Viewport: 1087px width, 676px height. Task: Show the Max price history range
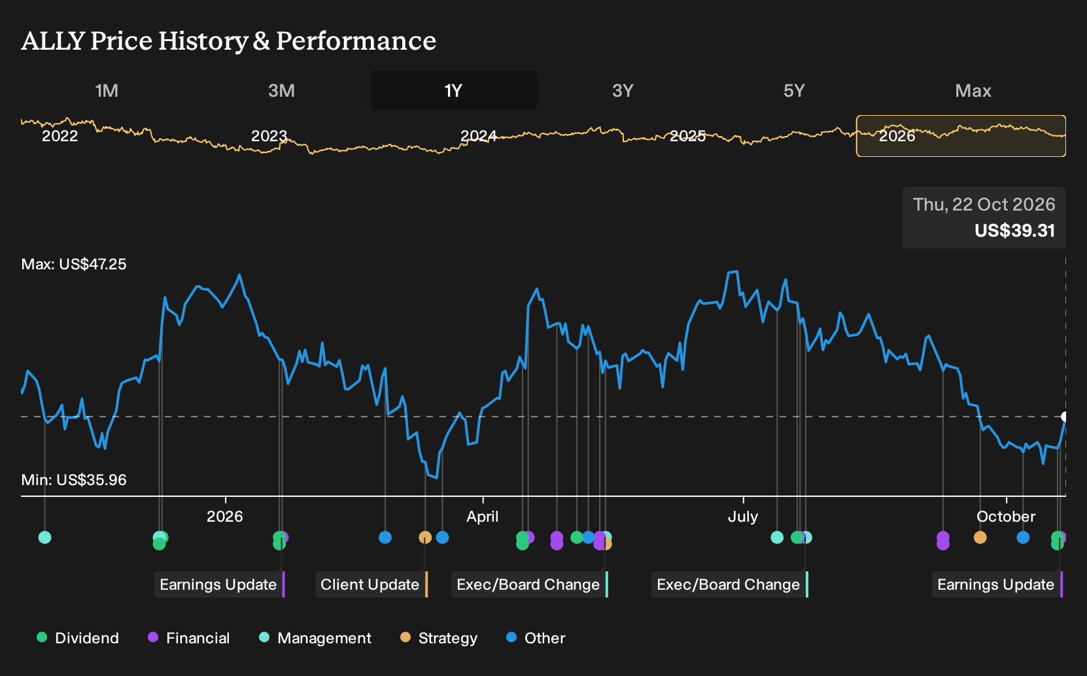(973, 90)
